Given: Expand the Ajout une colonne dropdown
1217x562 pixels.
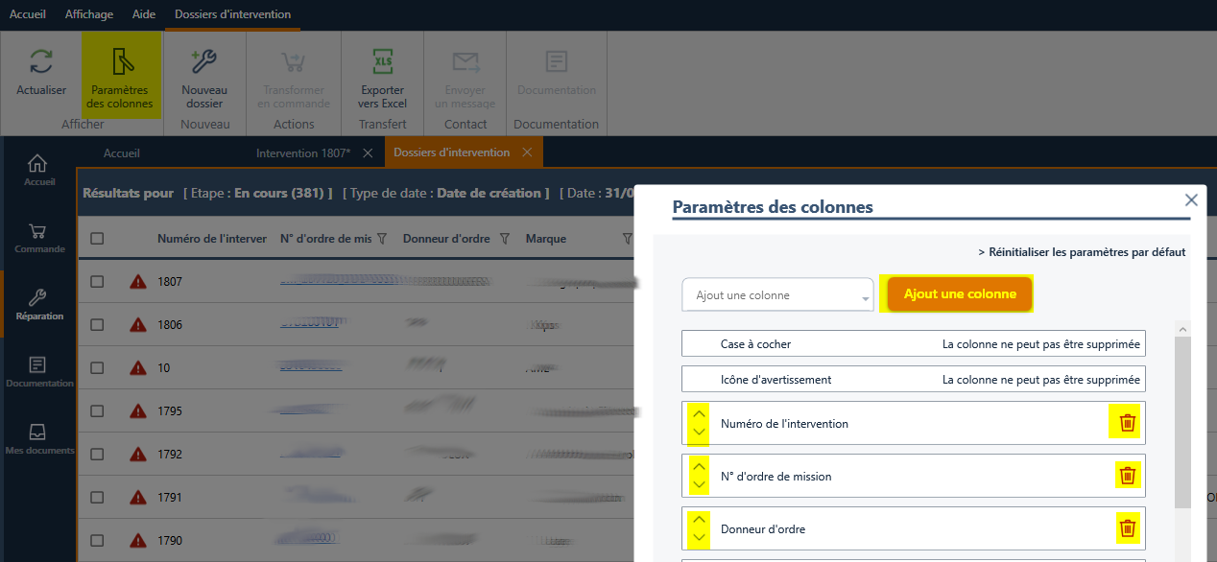Looking at the screenshot, I should 777,295.
